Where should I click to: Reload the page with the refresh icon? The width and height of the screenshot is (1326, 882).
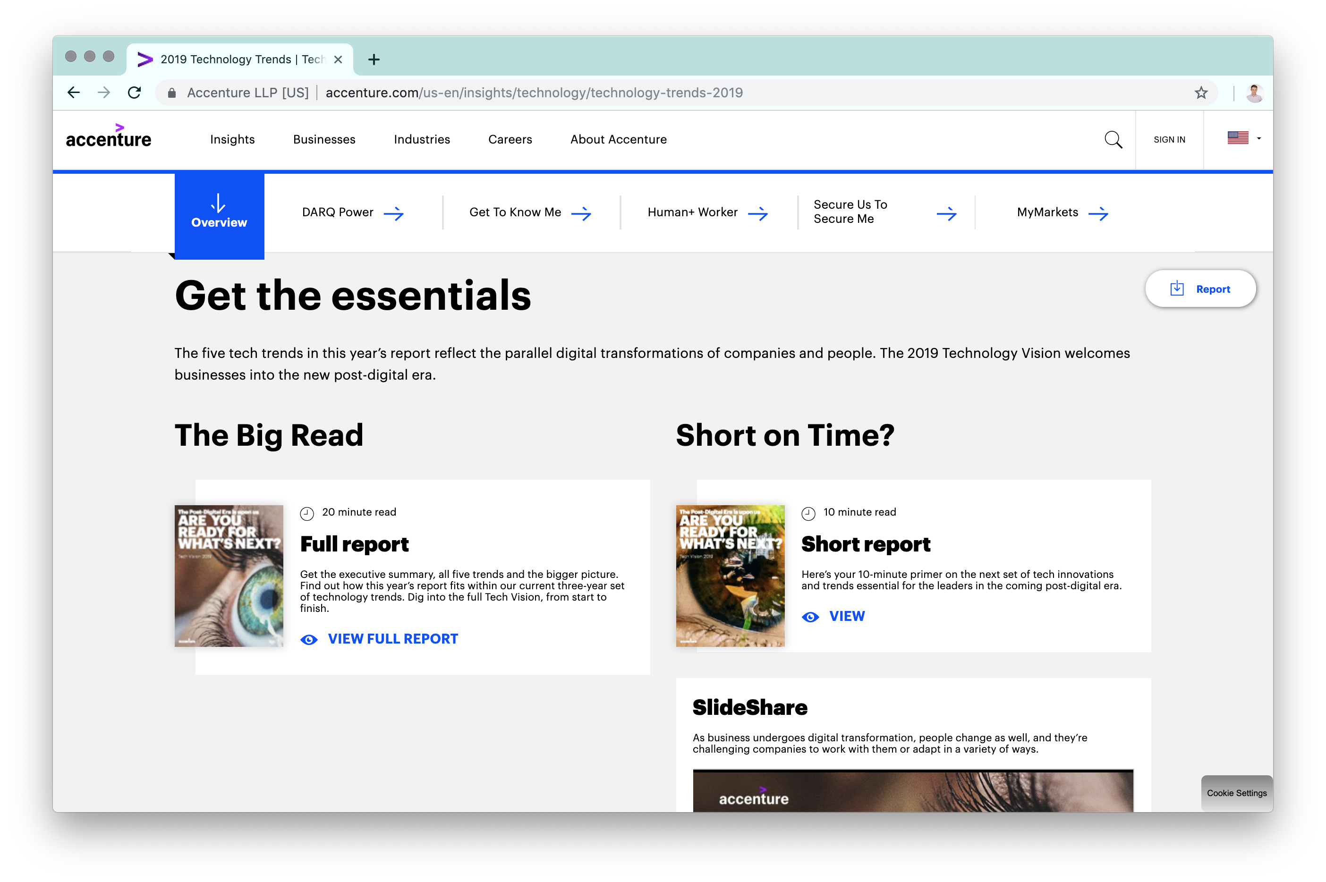pyautogui.click(x=135, y=93)
